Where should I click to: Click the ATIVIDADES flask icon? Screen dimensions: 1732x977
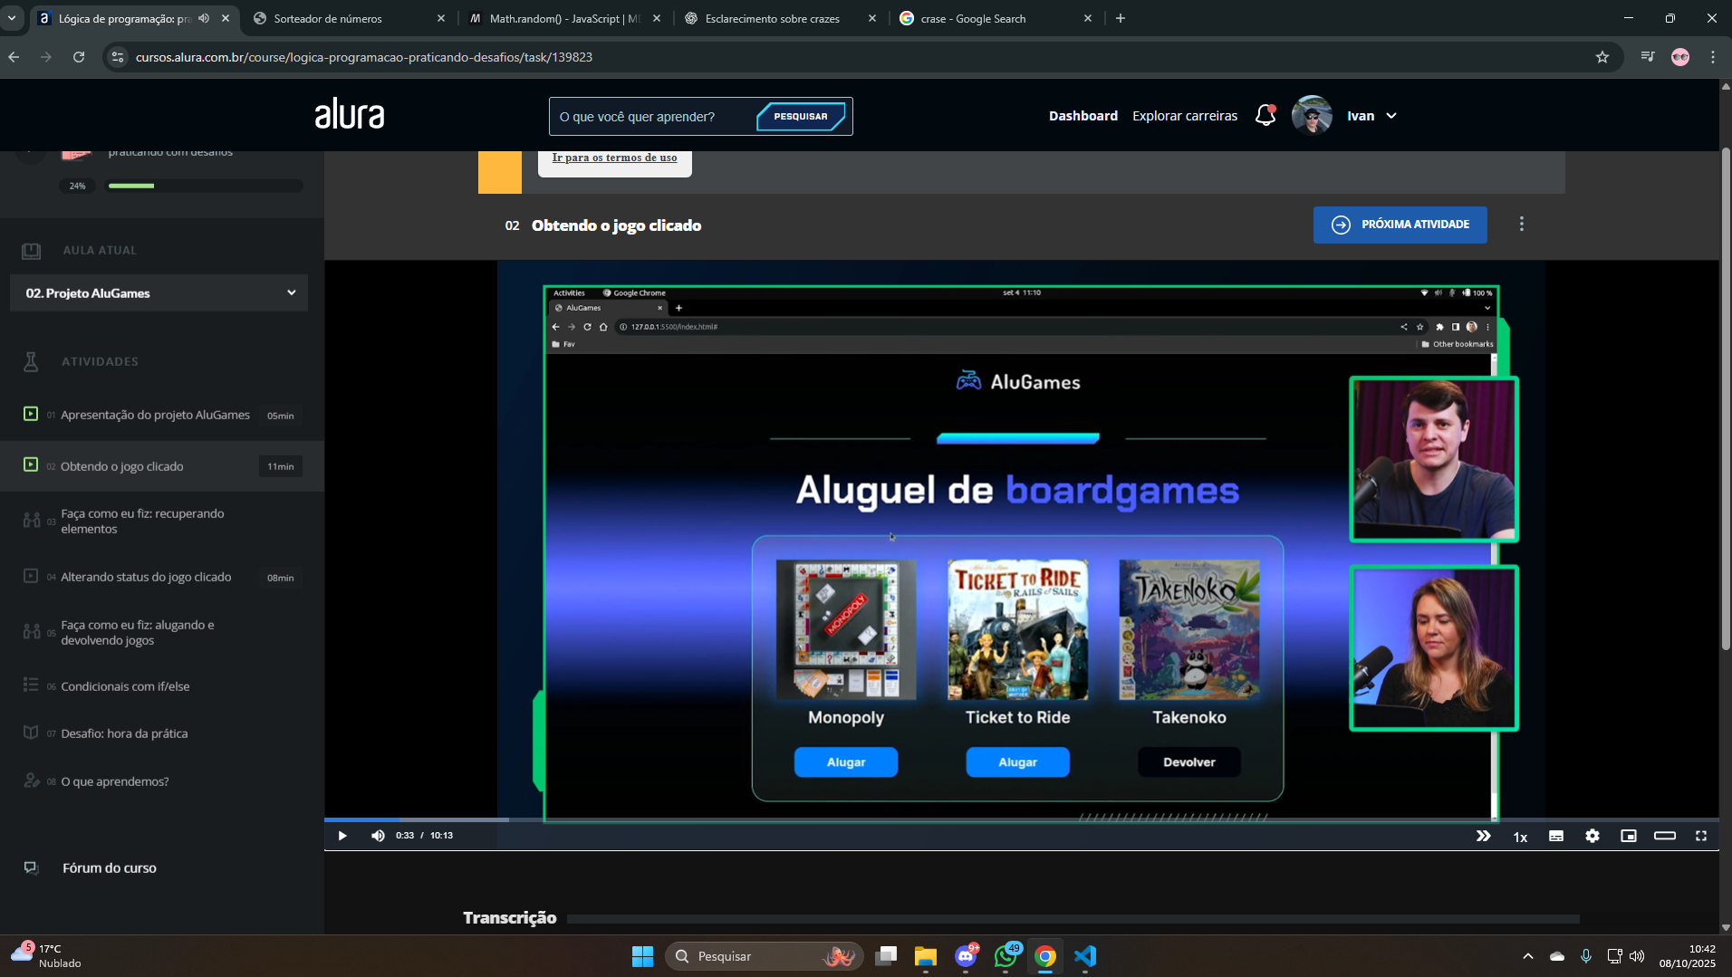[31, 361]
